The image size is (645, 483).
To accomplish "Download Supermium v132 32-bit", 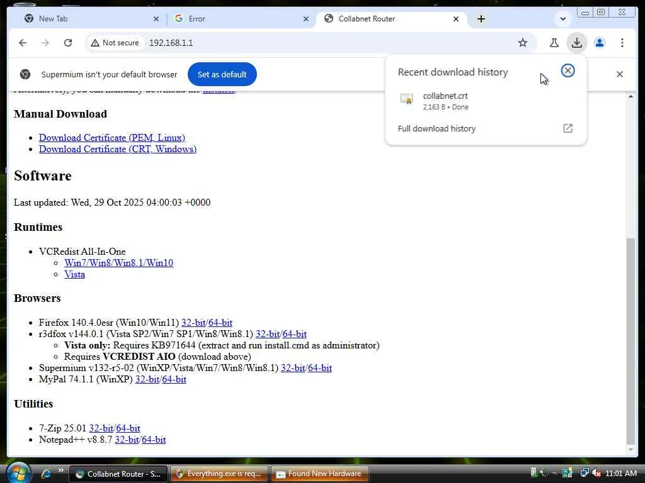I will click(293, 368).
